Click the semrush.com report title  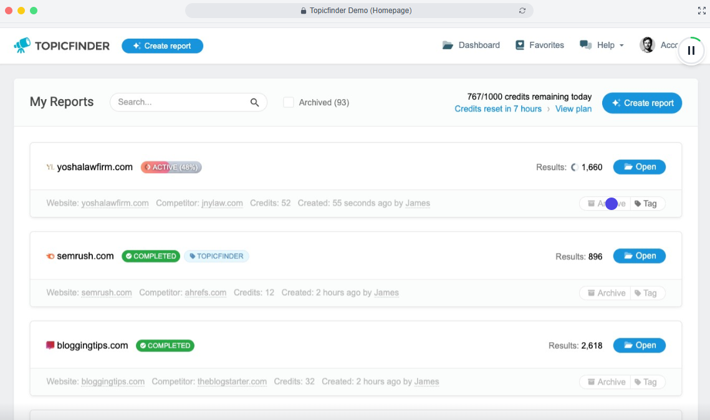click(85, 255)
